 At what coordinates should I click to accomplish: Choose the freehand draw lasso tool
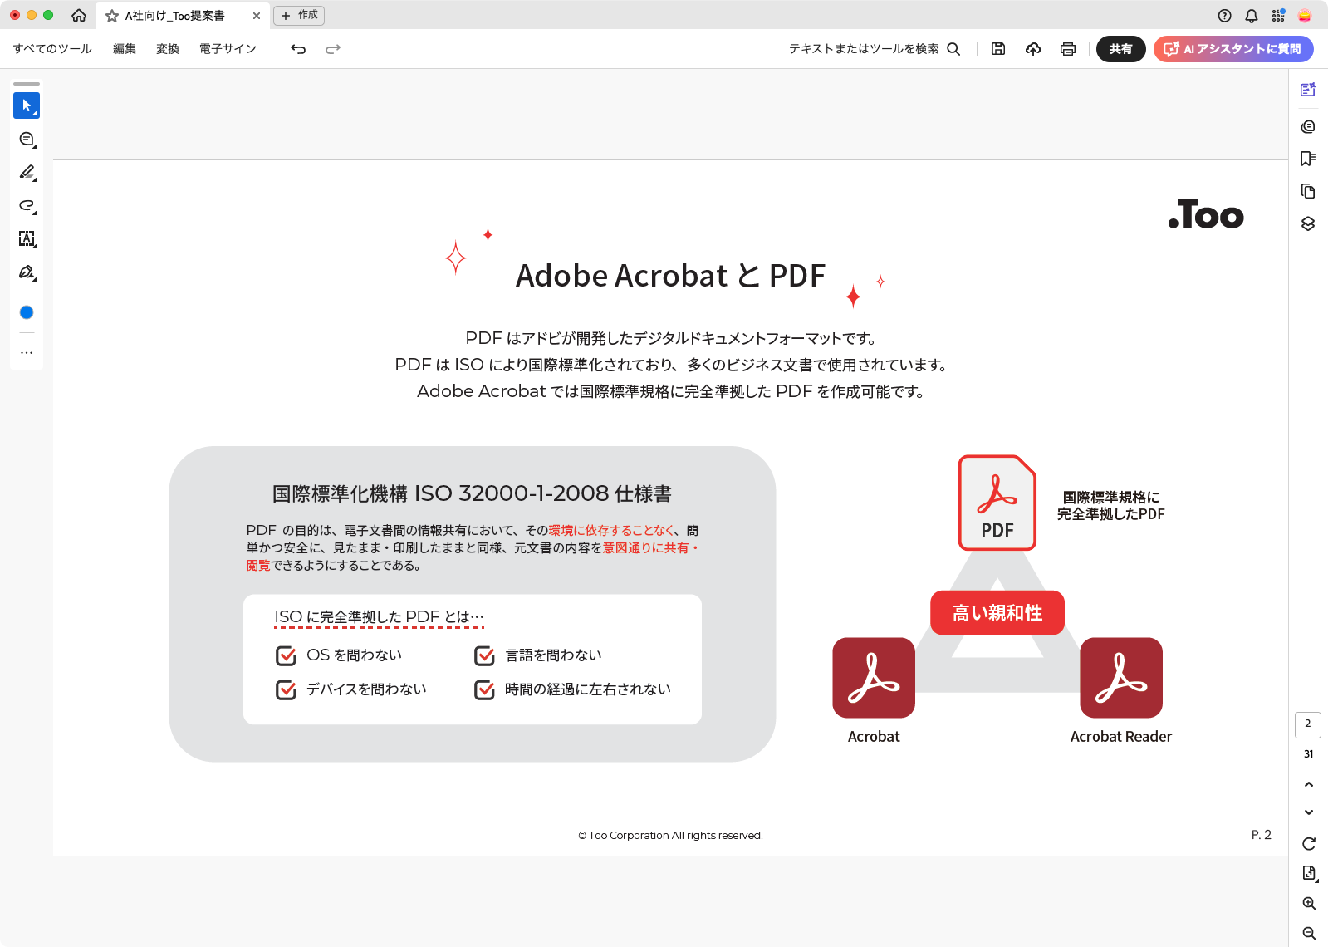point(27,205)
